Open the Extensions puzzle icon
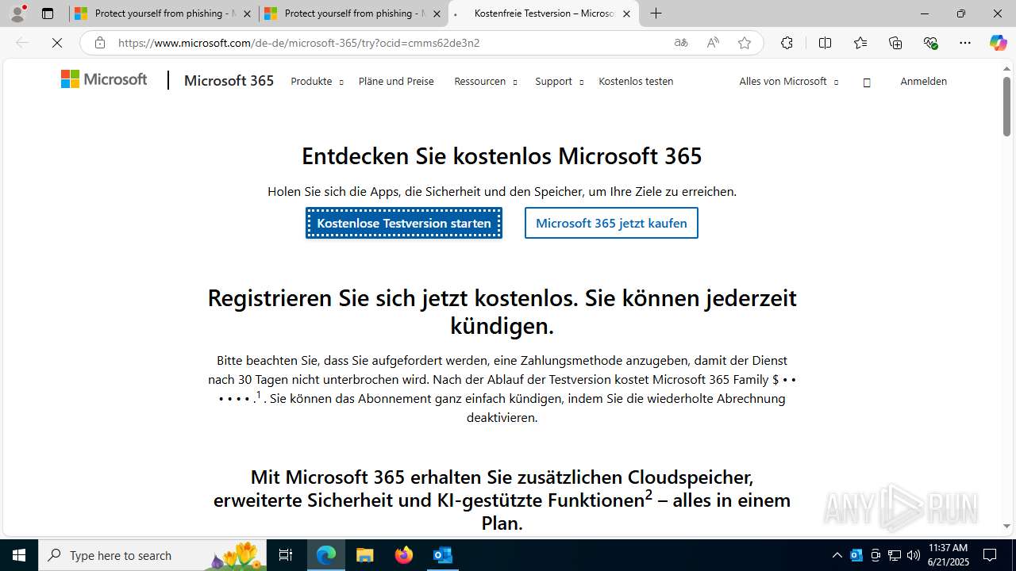1016x571 pixels. [x=787, y=43]
